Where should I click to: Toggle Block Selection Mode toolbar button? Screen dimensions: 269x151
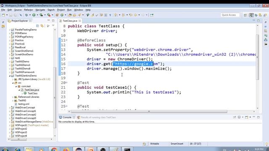(105, 15)
